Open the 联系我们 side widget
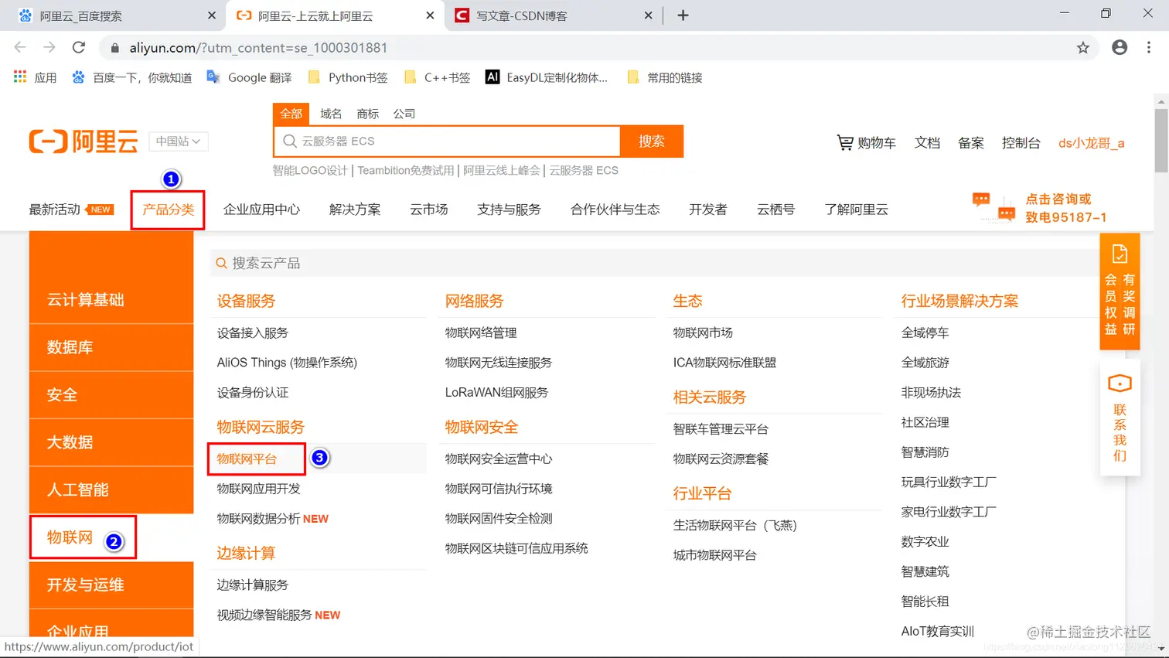Screen dimensions: 1169x658 1120,418
